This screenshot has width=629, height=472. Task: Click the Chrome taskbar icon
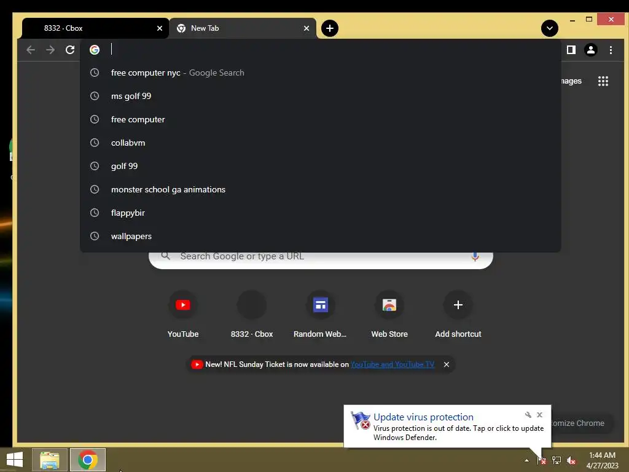coord(88,460)
